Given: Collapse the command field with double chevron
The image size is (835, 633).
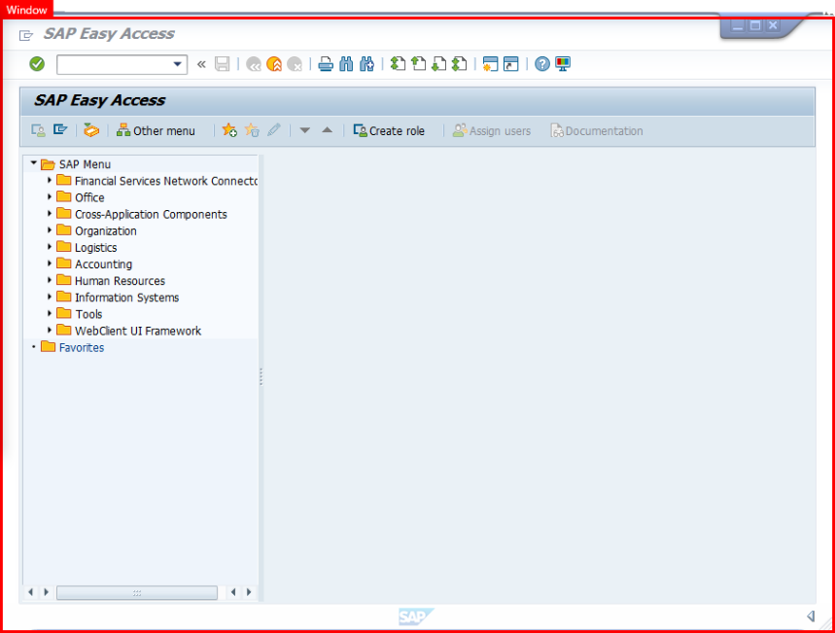Looking at the screenshot, I should [201, 64].
